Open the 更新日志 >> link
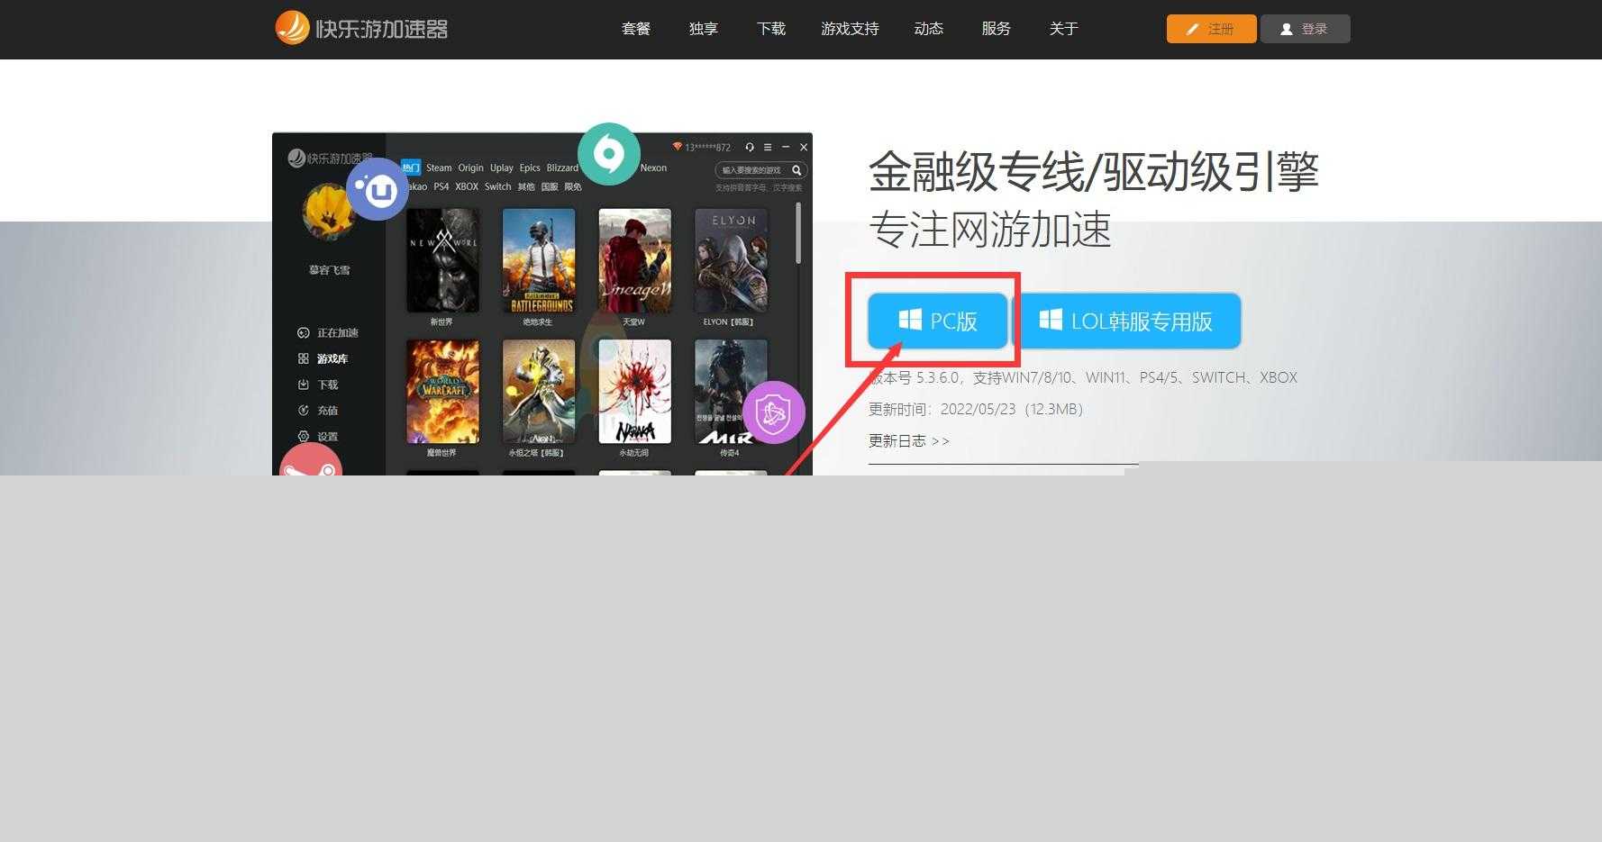This screenshot has width=1602, height=842. point(909,440)
